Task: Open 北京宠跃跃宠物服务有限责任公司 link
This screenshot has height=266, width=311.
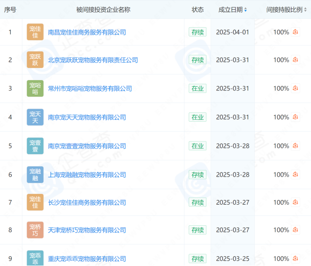Action: (x=93, y=60)
